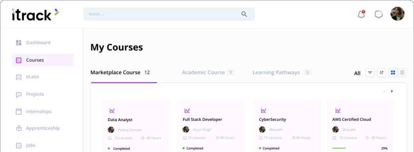Screen dimensions: 414x152
Task: Open the chat messages icon
Action: (379, 14)
